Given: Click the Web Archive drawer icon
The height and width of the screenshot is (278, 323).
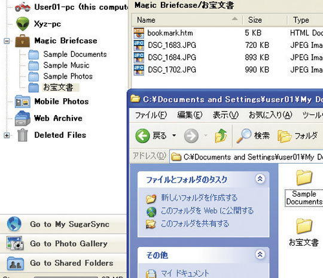Looking at the screenshot, I should click(x=23, y=118).
